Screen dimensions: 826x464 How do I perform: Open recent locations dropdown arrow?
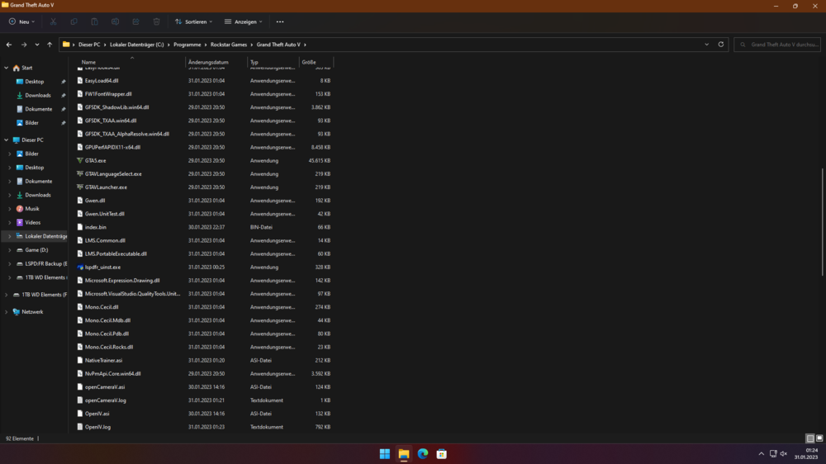(37, 45)
